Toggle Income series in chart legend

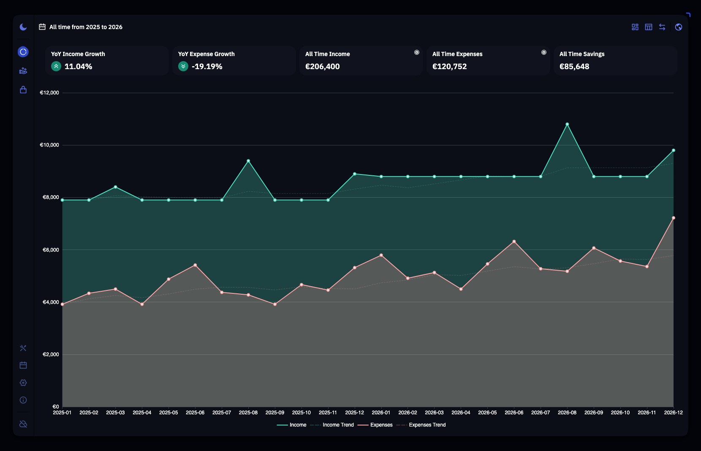coord(291,425)
